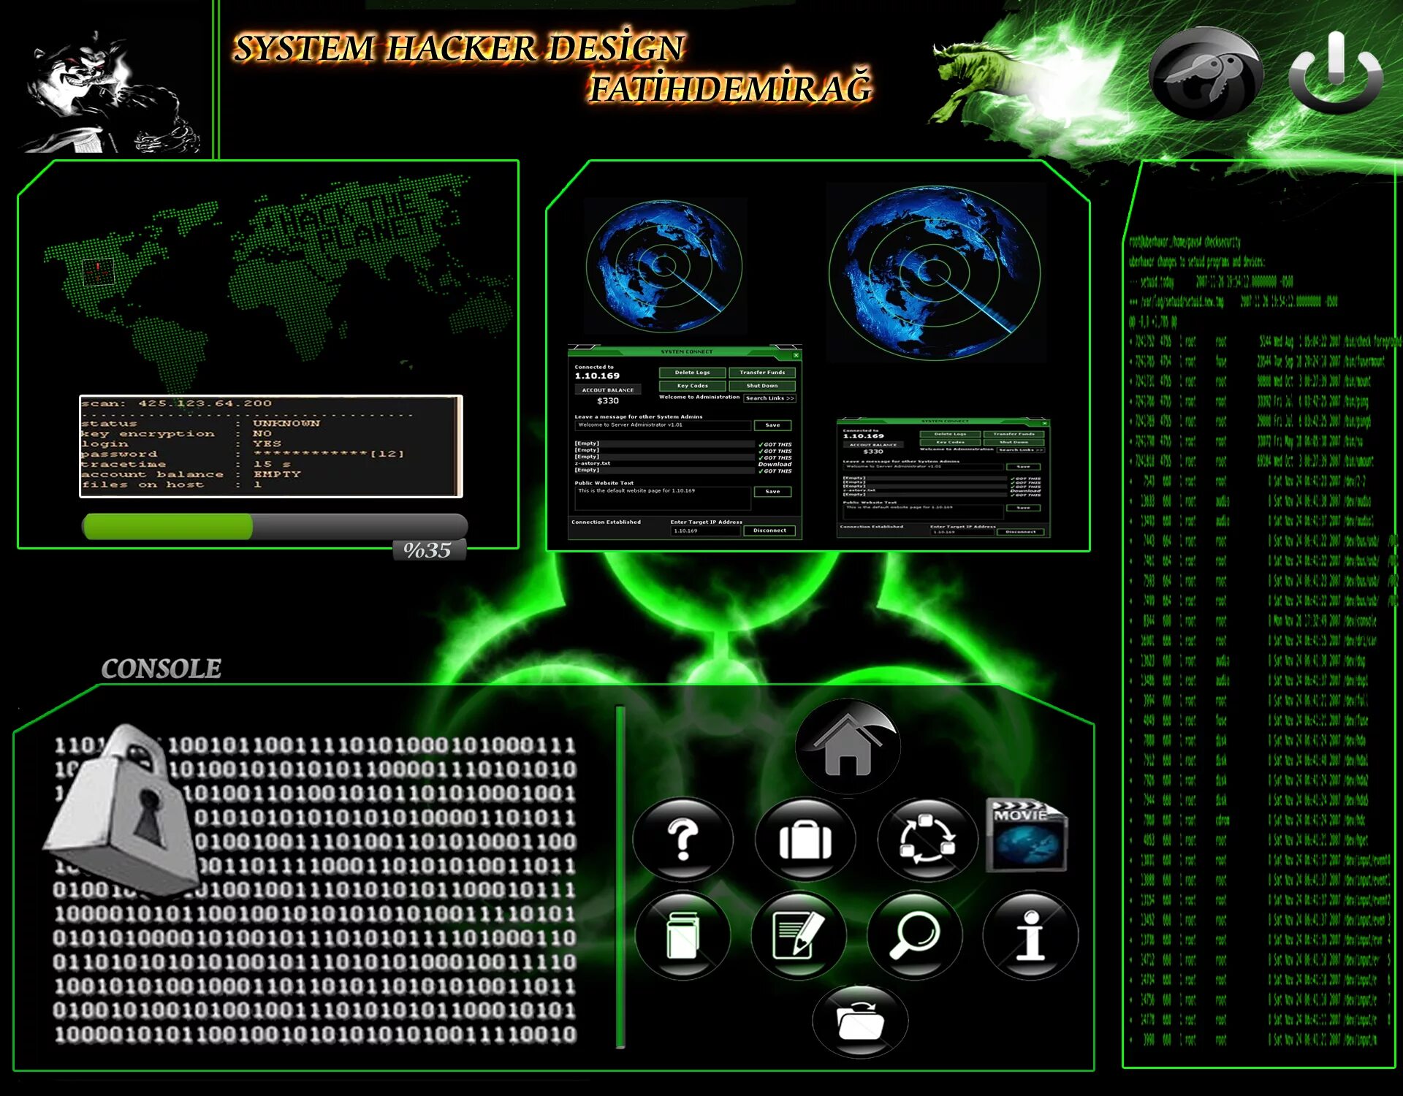This screenshot has height=1096, width=1403.
Task: Expand Search Links in large System Connect panel
Action: click(769, 398)
